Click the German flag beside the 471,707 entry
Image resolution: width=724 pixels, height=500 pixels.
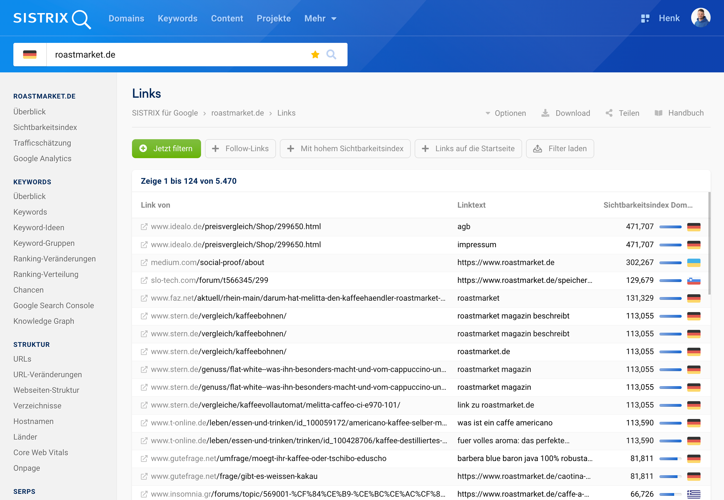click(694, 227)
